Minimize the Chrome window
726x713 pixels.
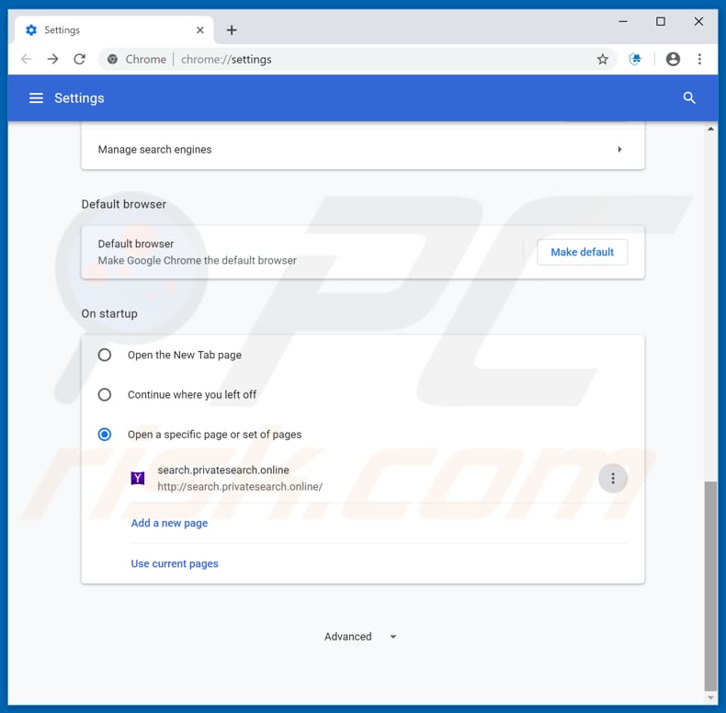(623, 21)
